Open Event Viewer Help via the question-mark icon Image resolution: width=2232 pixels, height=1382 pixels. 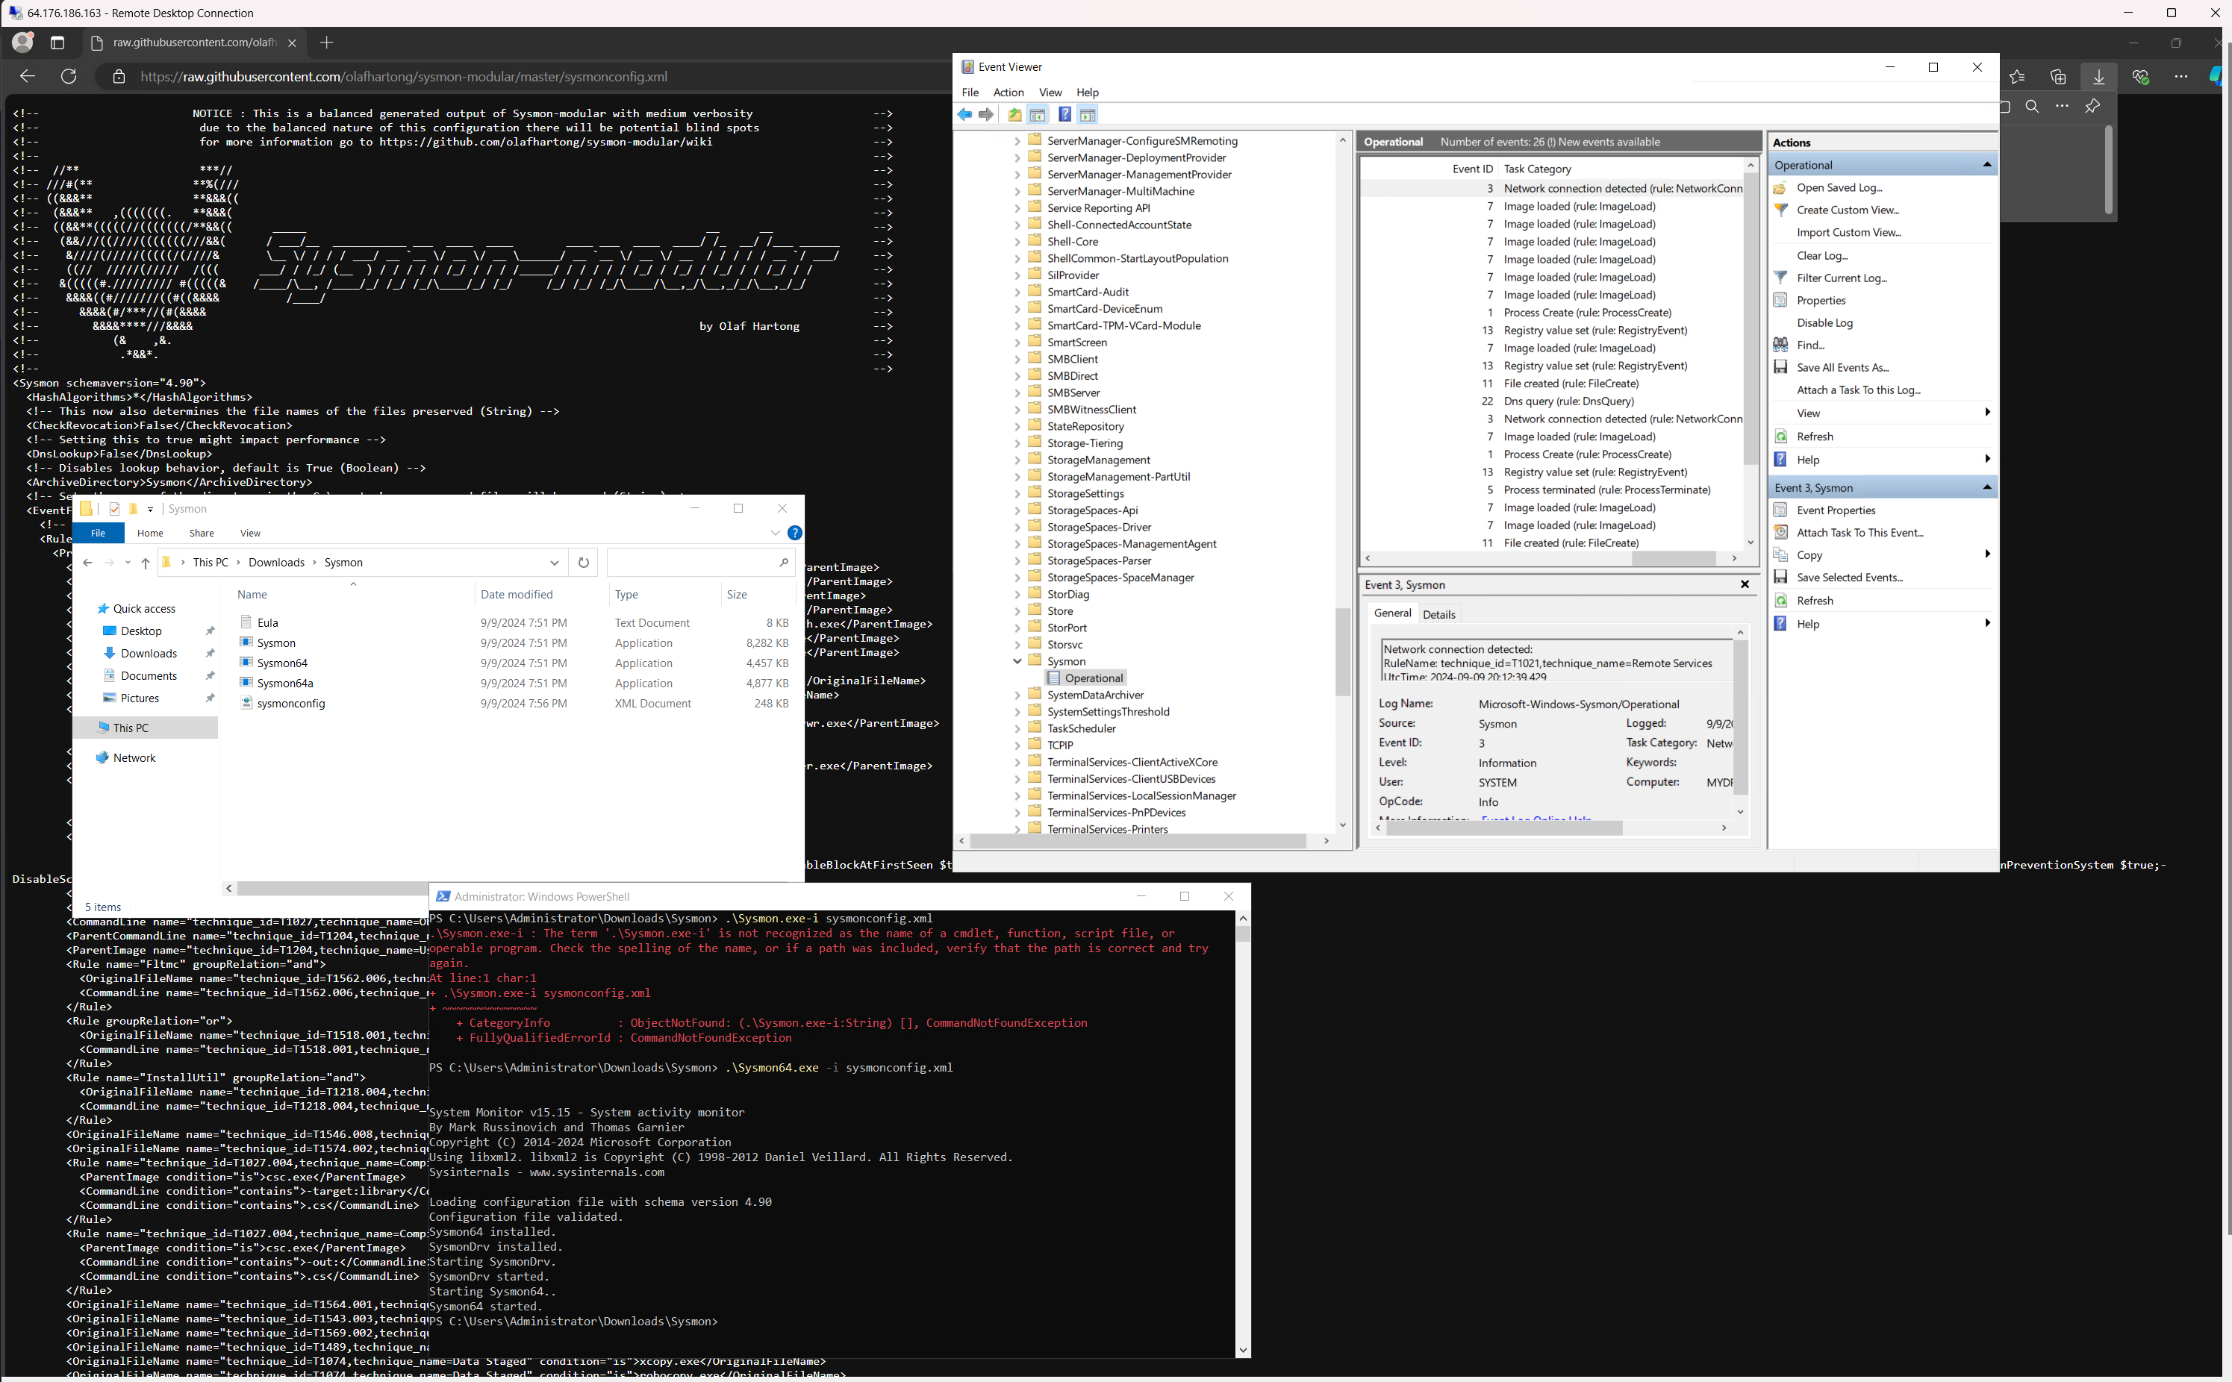pos(1064,113)
